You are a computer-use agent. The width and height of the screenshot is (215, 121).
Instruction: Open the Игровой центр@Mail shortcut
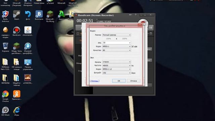pyautogui.click(x=28, y=48)
